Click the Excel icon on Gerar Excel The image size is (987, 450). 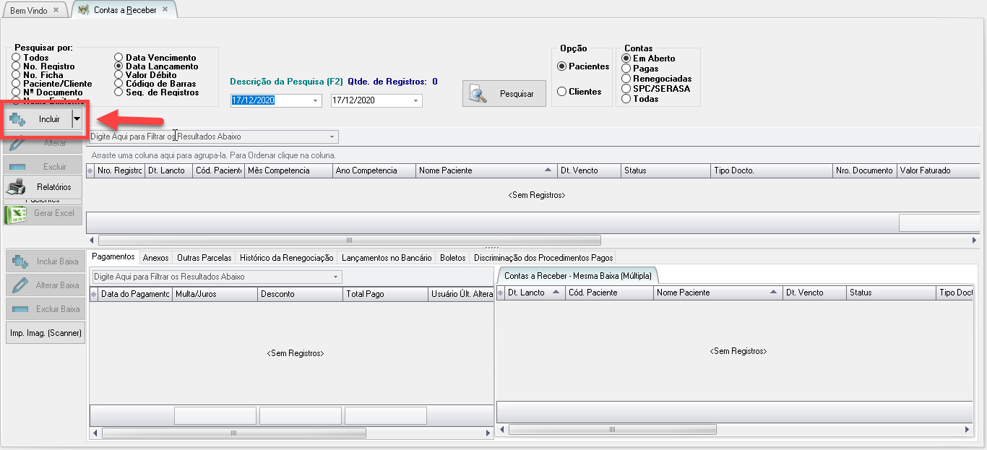17,214
